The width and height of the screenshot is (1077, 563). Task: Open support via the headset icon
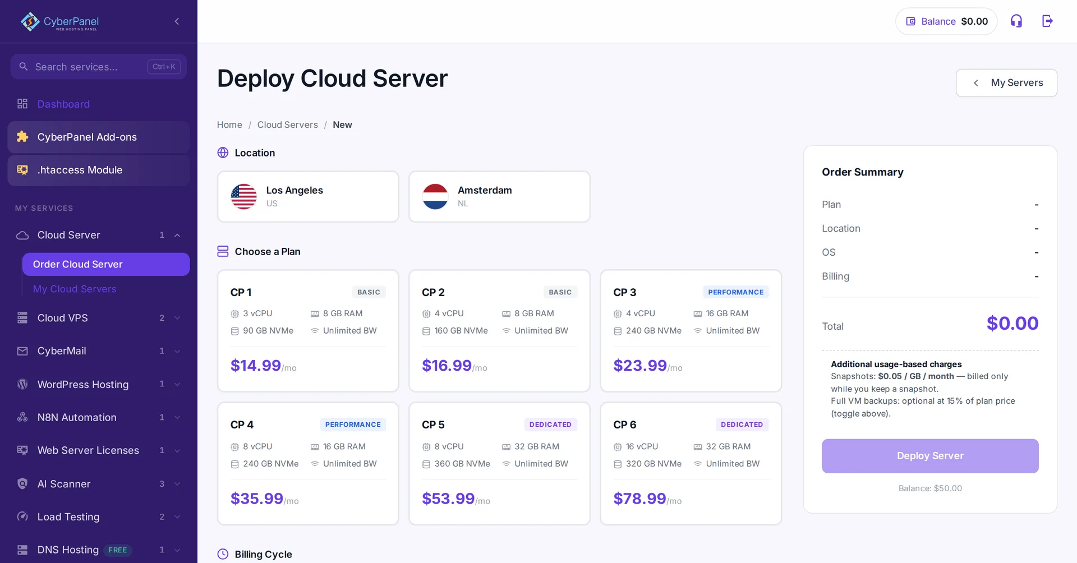click(x=1016, y=21)
